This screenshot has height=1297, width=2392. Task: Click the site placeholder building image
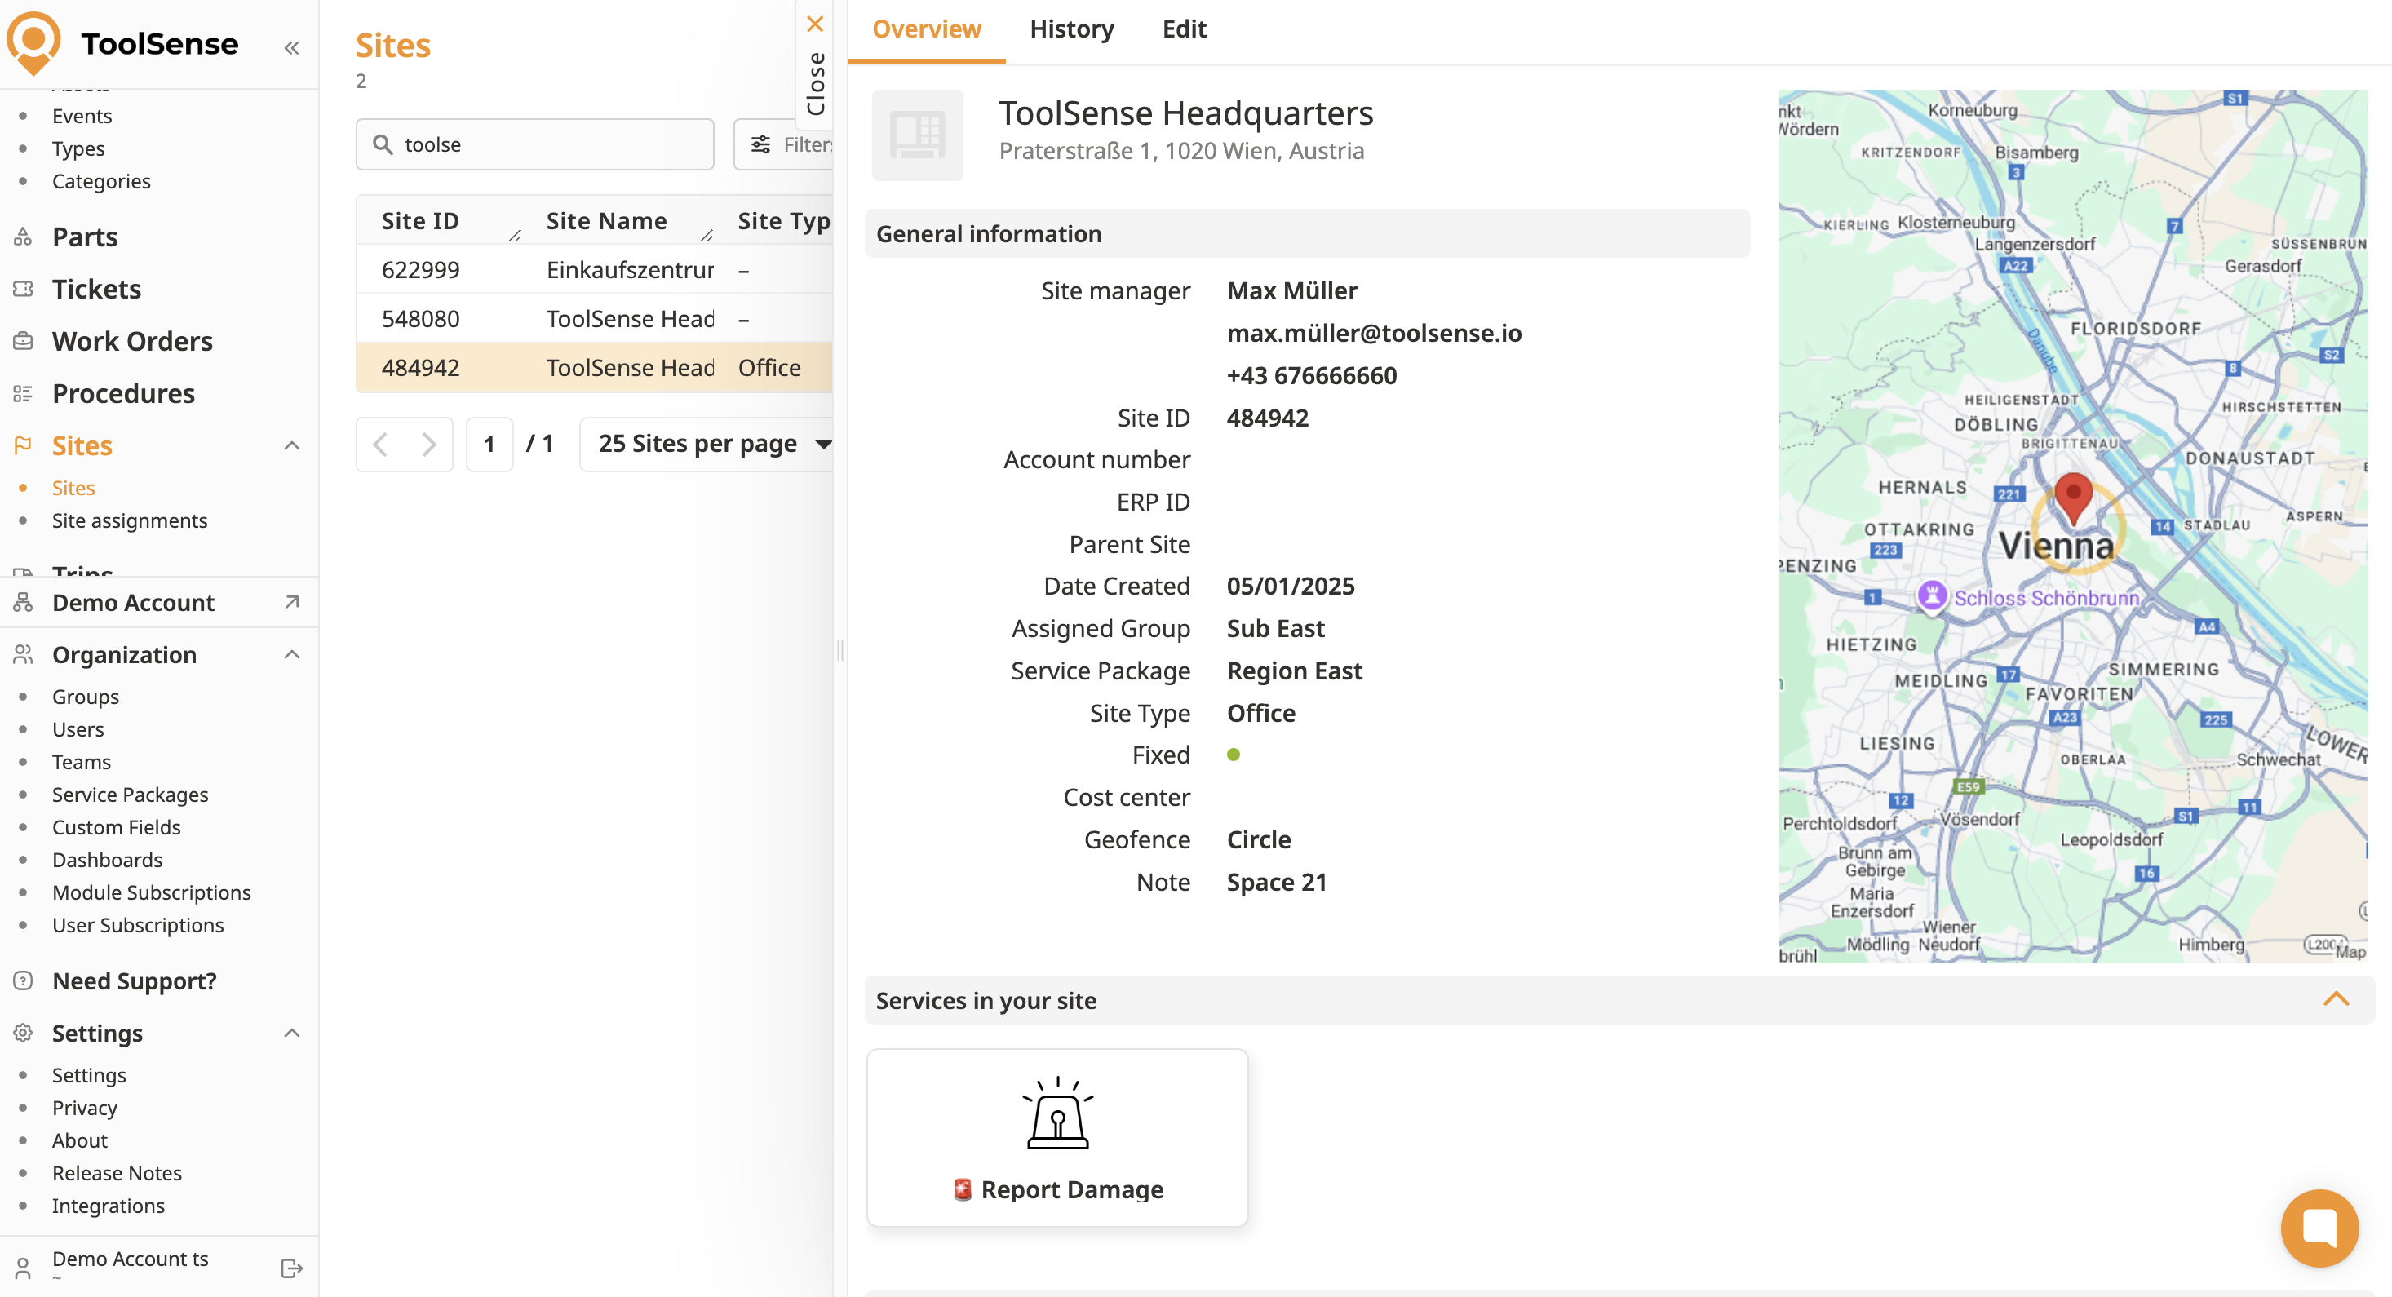click(x=918, y=135)
